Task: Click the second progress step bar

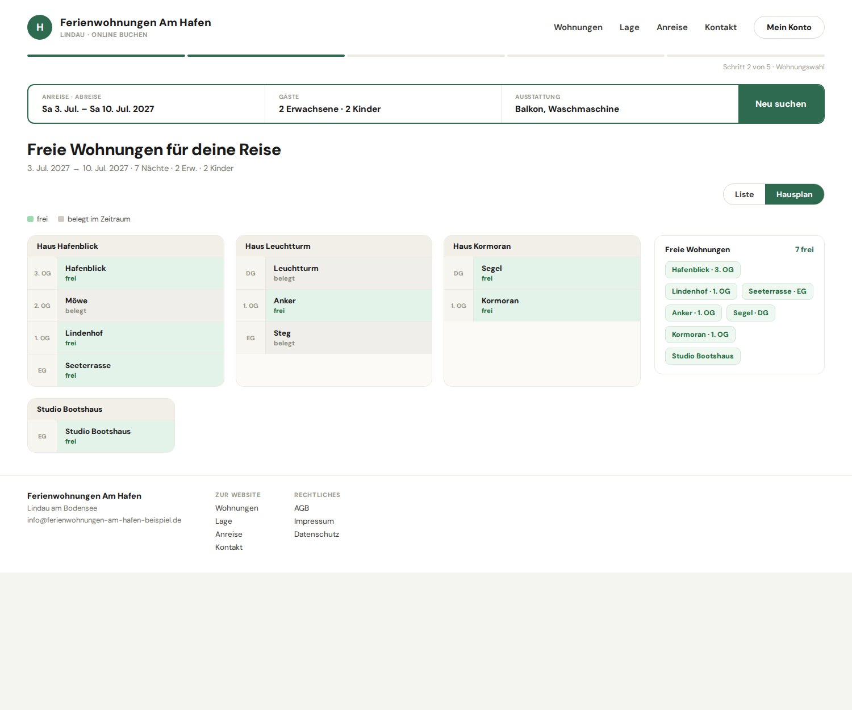Action: coord(266,56)
